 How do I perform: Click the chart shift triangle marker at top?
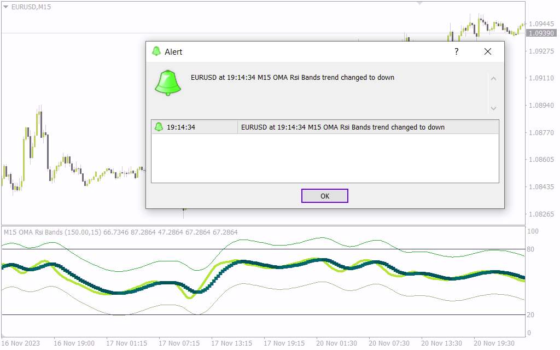tap(420, 3)
